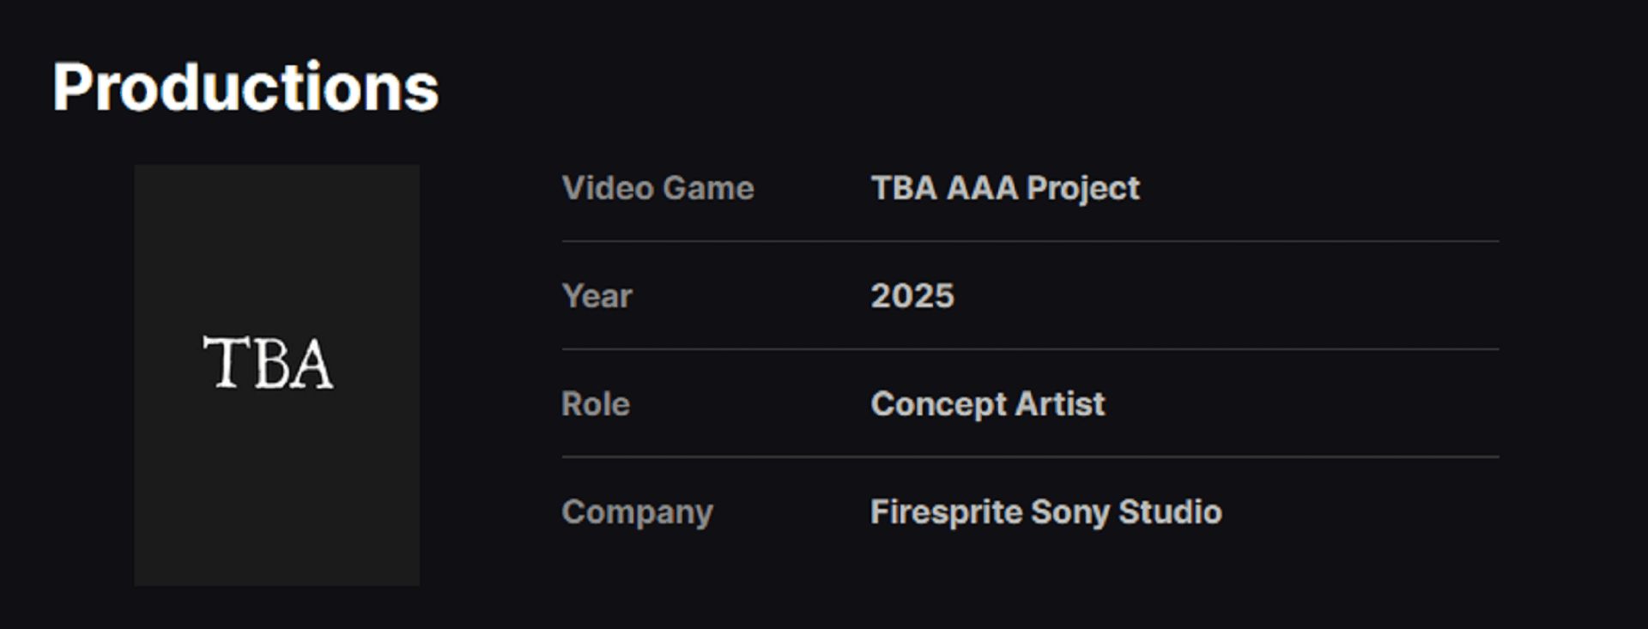Click the divider line below the Year row
The image size is (1648, 629).
click(1030, 349)
